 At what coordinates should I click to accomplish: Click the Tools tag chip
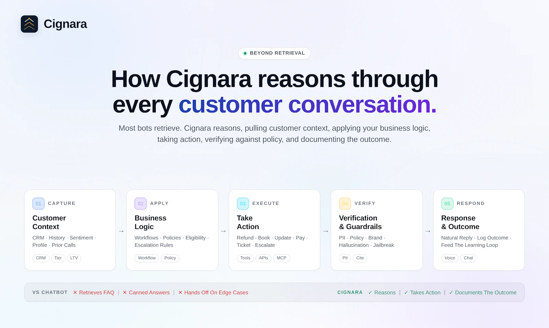tap(245, 258)
